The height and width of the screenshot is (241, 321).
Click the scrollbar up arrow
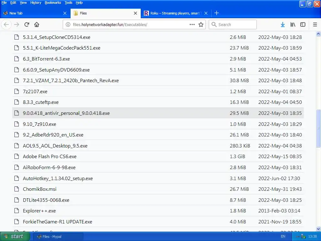click(318, 34)
